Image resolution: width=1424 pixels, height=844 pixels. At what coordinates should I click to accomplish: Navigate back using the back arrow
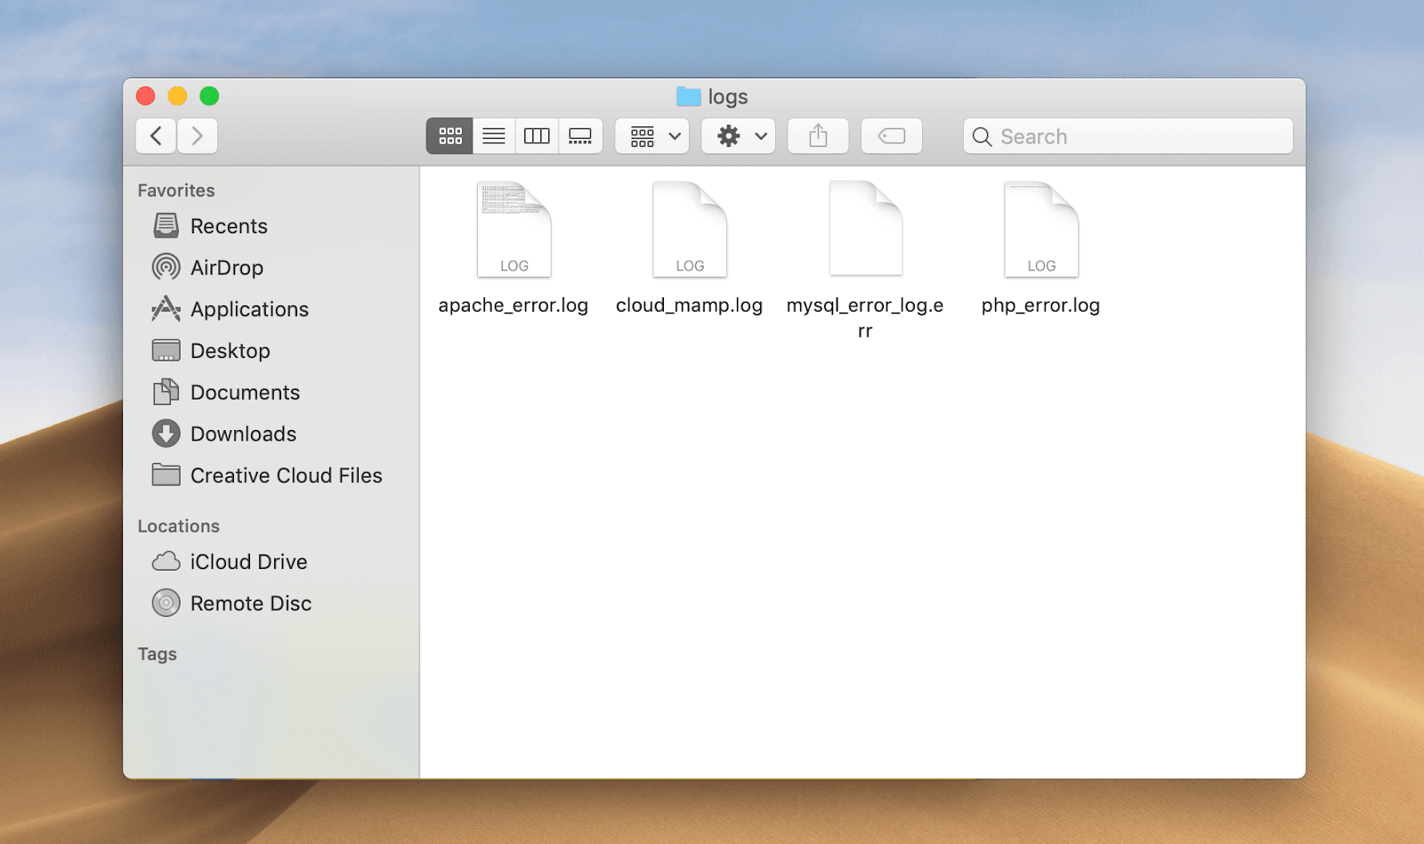[156, 135]
